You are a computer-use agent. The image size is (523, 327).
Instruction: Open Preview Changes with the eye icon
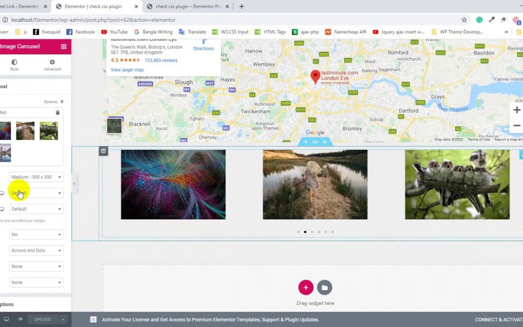point(20,319)
